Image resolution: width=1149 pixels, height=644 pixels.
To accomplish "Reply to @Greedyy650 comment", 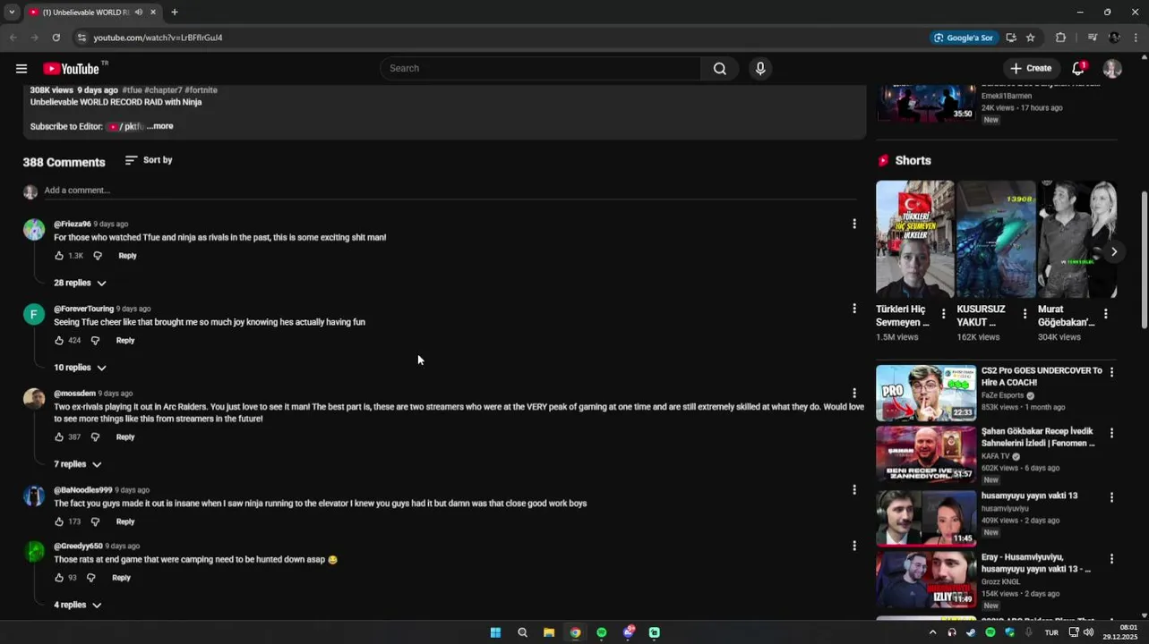I will click(121, 578).
